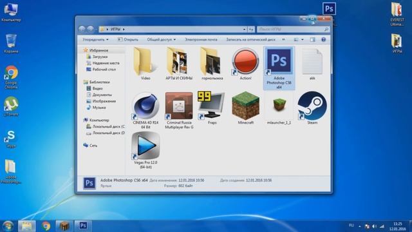Viewport: 412px width, 232px height.
Task: Select the CINEMA 4D R14 64 Bit shortcut
Action: [x=145, y=110]
